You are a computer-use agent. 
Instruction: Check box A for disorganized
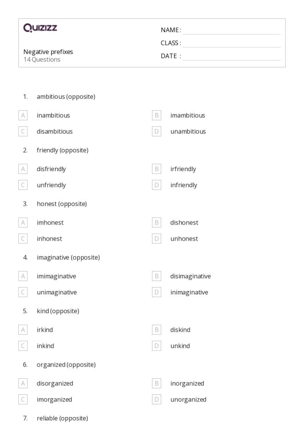23,383
